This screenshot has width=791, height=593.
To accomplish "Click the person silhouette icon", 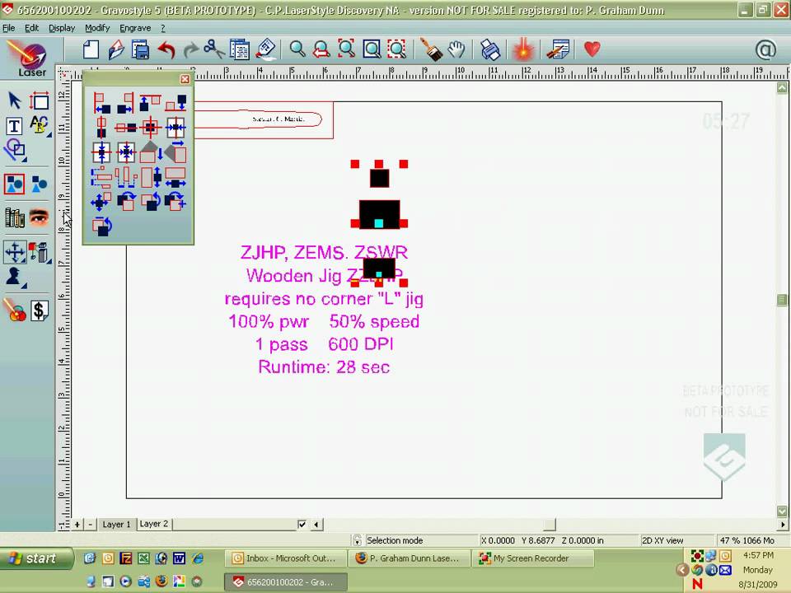I will (x=14, y=277).
